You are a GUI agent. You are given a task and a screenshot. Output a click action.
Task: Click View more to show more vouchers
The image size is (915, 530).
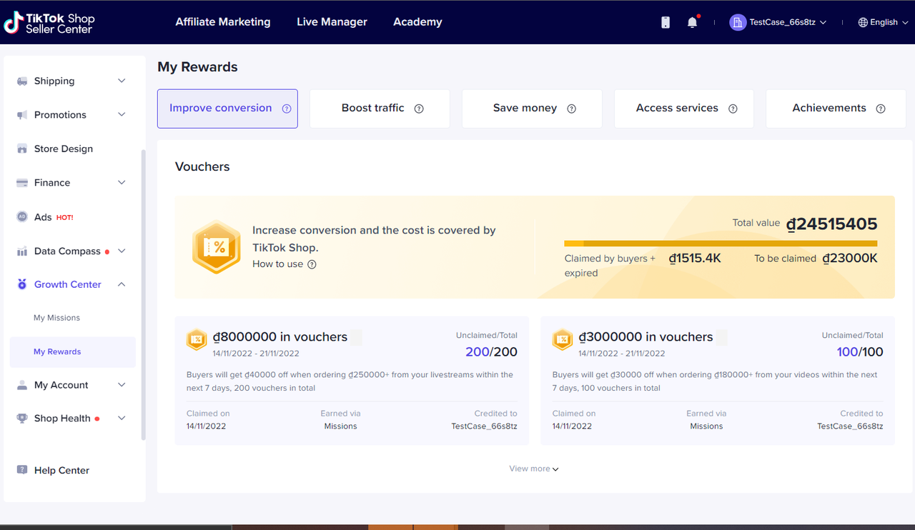click(533, 469)
